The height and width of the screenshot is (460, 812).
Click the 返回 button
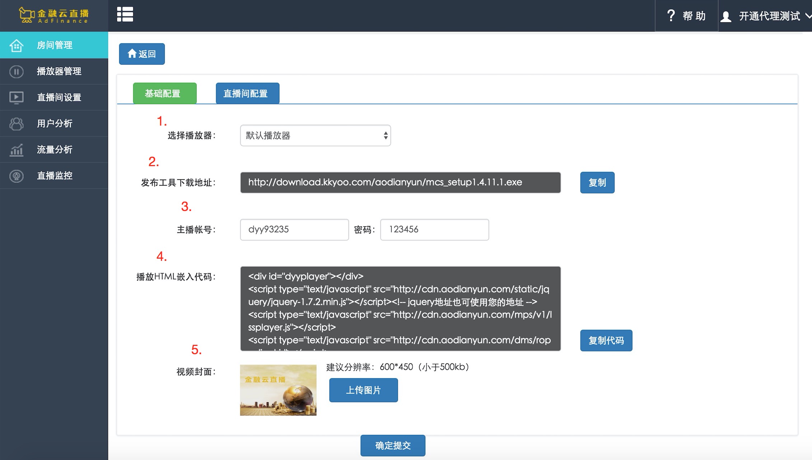142,54
